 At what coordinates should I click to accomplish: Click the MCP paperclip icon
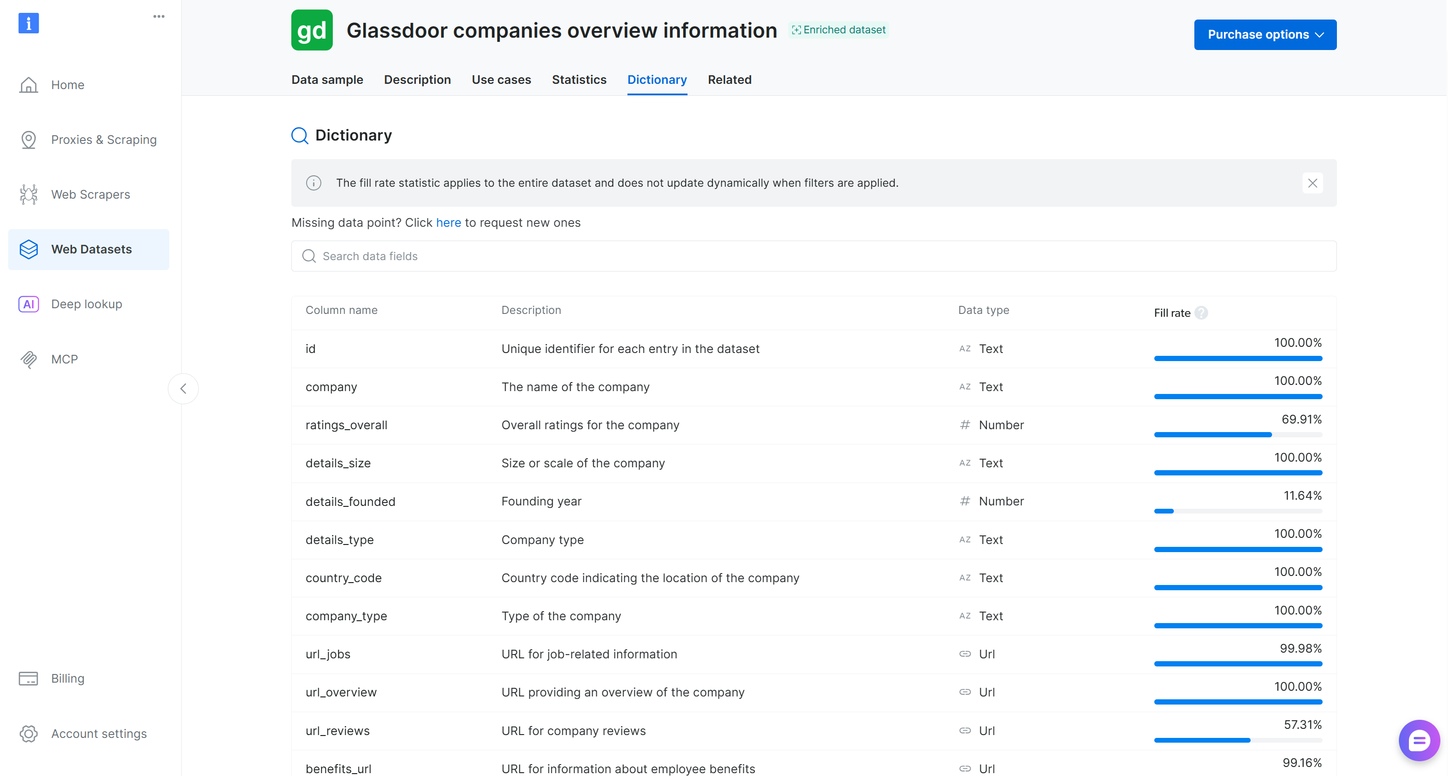pos(29,359)
